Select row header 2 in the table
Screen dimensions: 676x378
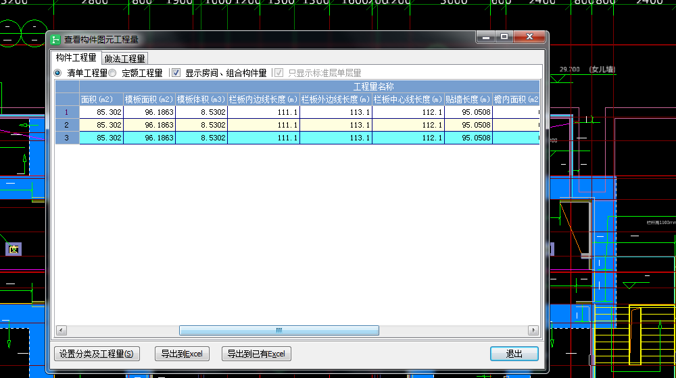pyautogui.click(x=67, y=125)
